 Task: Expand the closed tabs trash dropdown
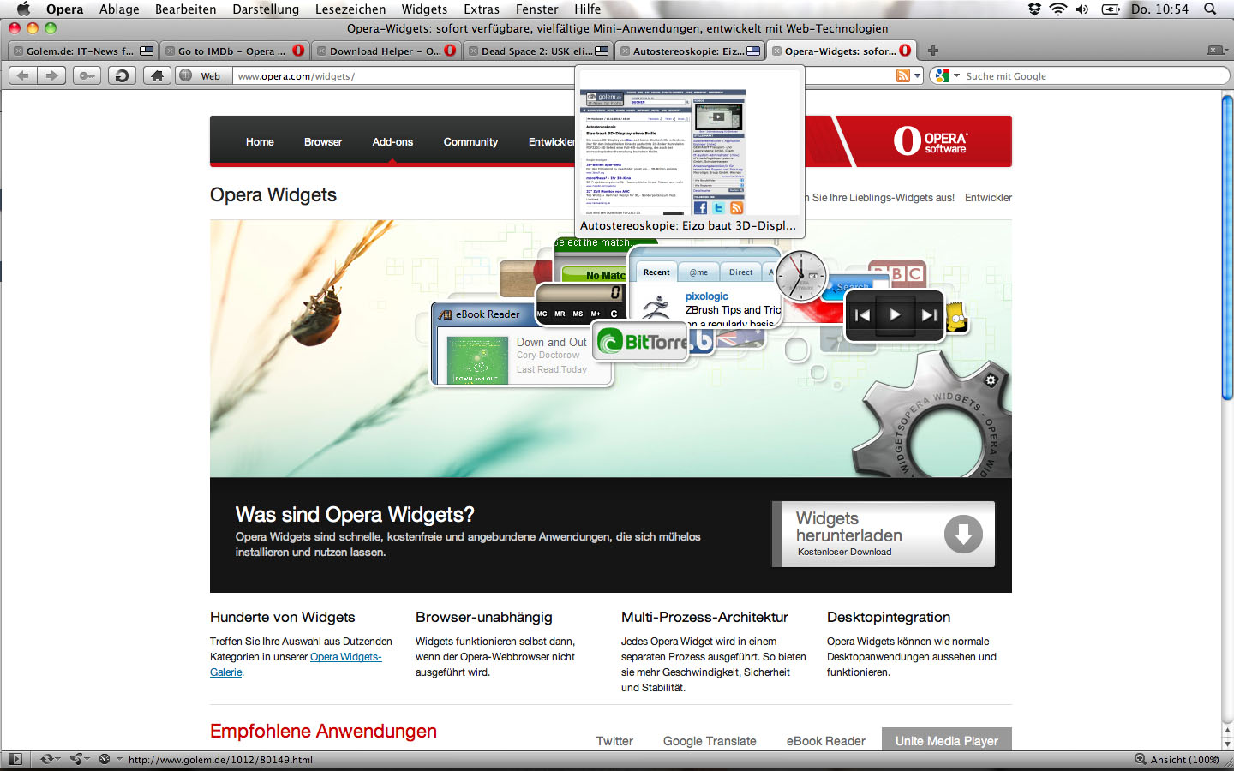(x=1215, y=51)
